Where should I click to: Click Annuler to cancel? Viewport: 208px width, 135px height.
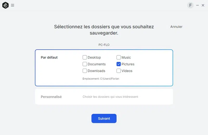tap(176, 27)
